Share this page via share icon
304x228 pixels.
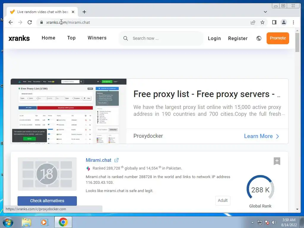[253, 22]
